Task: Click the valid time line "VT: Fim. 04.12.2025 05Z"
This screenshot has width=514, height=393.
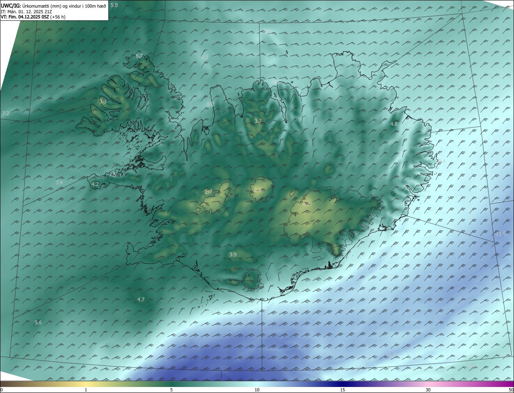Action: [x=24, y=17]
